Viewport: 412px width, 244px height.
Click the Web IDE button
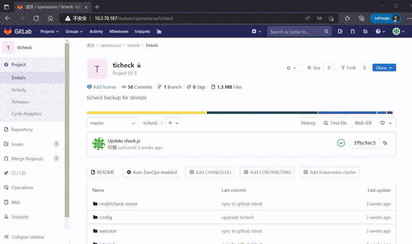tap(363, 123)
